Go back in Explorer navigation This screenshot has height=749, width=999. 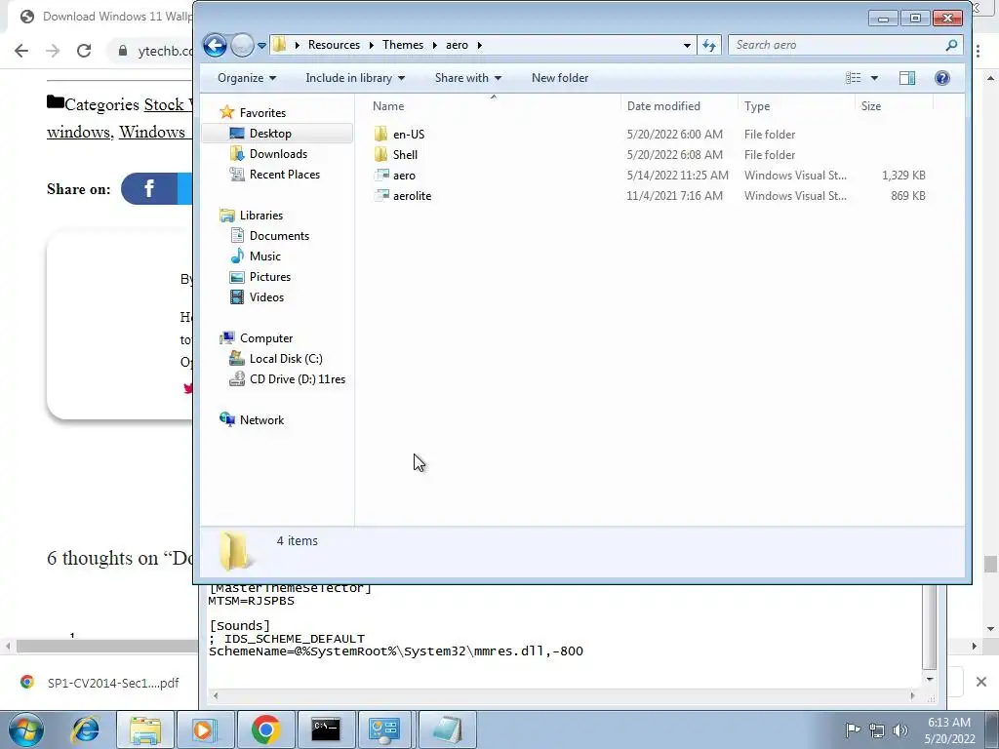pyautogui.click(x=215, y=45)
